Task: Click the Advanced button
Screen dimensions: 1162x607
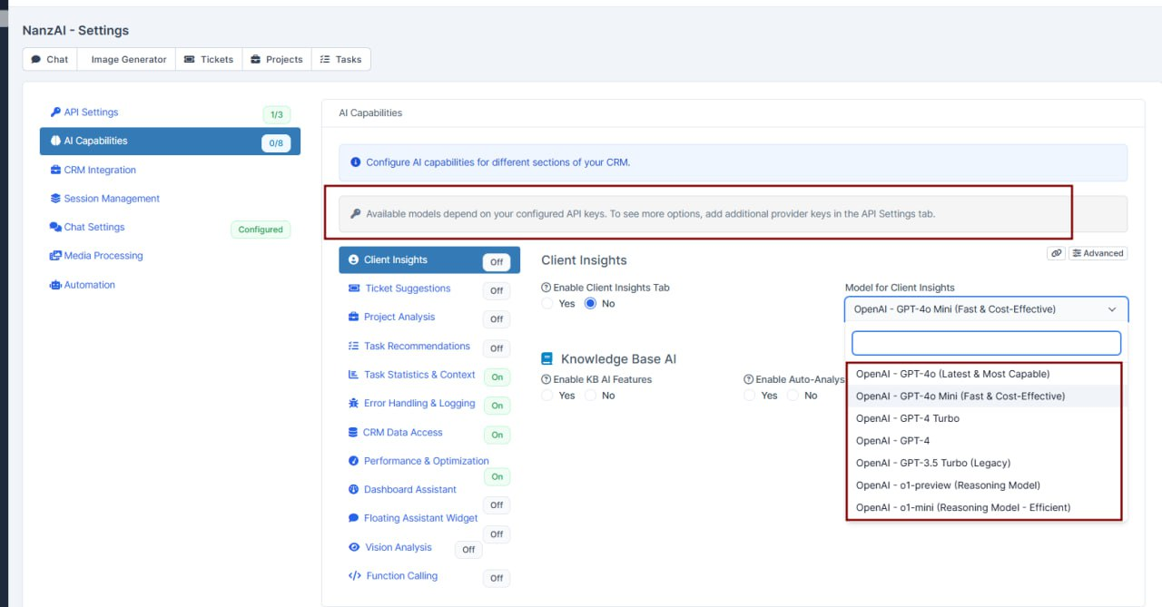Action: pyautogui.click(x=1098, y=254)
